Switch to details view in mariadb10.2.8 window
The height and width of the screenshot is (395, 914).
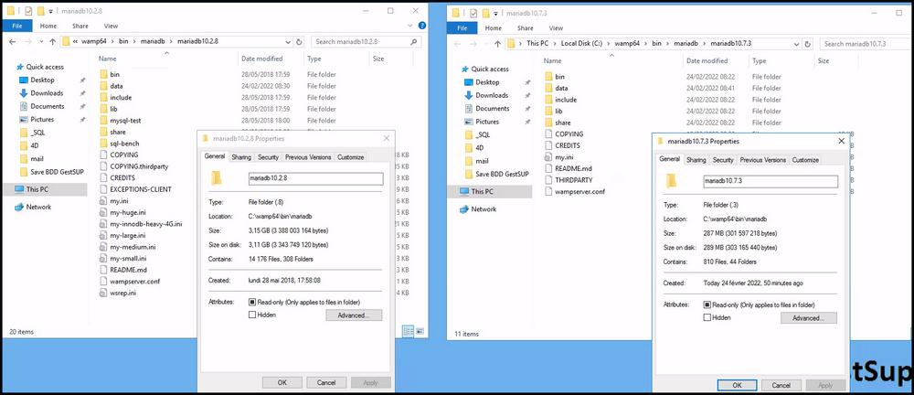click(x=409, y=331)
